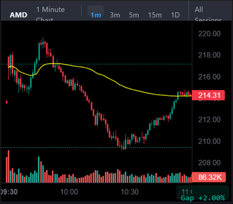Click the 214.31 current price label

point(208,95)
